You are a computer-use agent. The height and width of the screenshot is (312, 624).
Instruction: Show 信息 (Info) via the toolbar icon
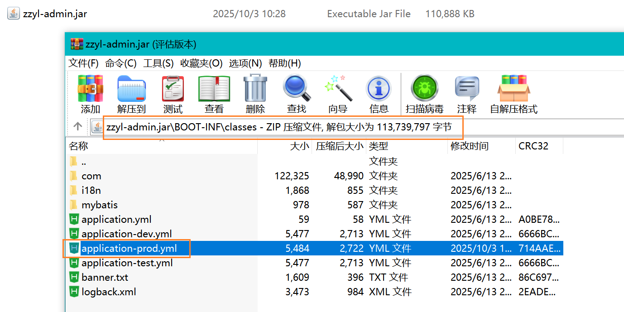pyautogui.click(x=379, y=88)
